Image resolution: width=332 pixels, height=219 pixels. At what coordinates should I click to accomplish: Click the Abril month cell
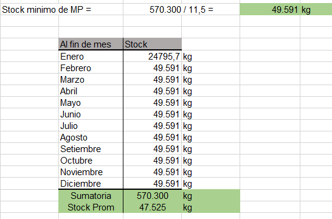pyautogui.click(x=91, y=91)
